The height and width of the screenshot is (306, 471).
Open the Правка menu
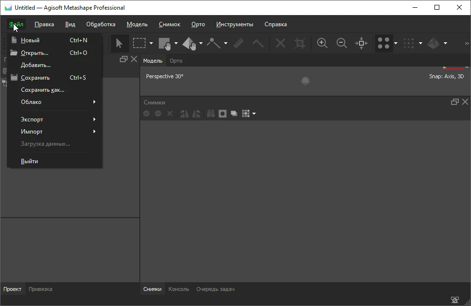[44, 24]
